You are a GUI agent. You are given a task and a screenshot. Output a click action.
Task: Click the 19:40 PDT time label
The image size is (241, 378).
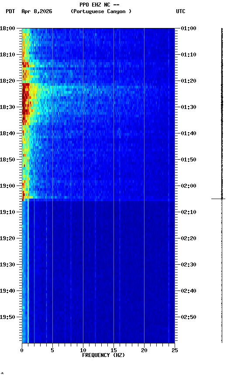(x=7, y=291)
